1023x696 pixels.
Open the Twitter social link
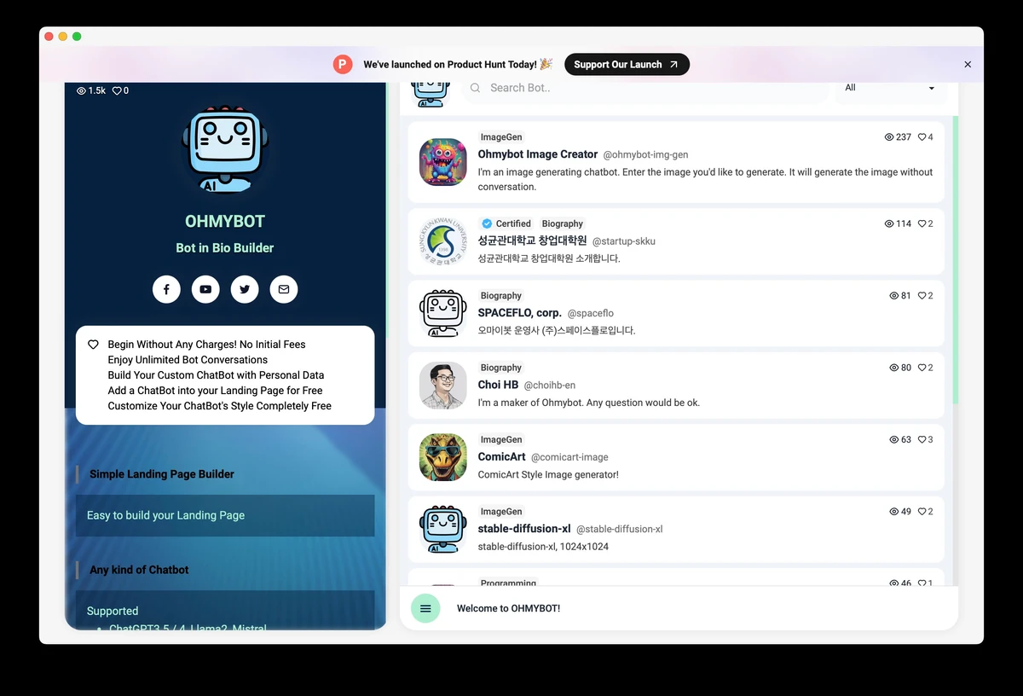[x=245, y=289]
